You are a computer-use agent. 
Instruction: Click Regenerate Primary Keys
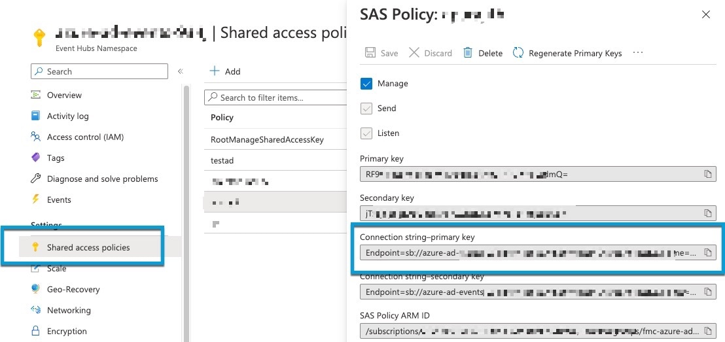[567, 53]
